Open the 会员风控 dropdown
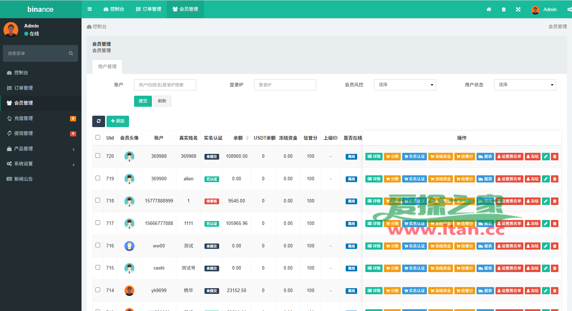The height and width of the screenshot is (311, 572). [x=405, y=85]
